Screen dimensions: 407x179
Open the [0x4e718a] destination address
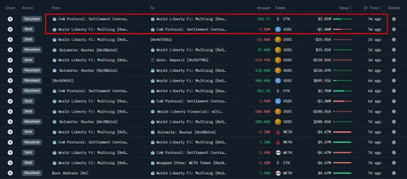pyautogui.click(x=161, y=40)
